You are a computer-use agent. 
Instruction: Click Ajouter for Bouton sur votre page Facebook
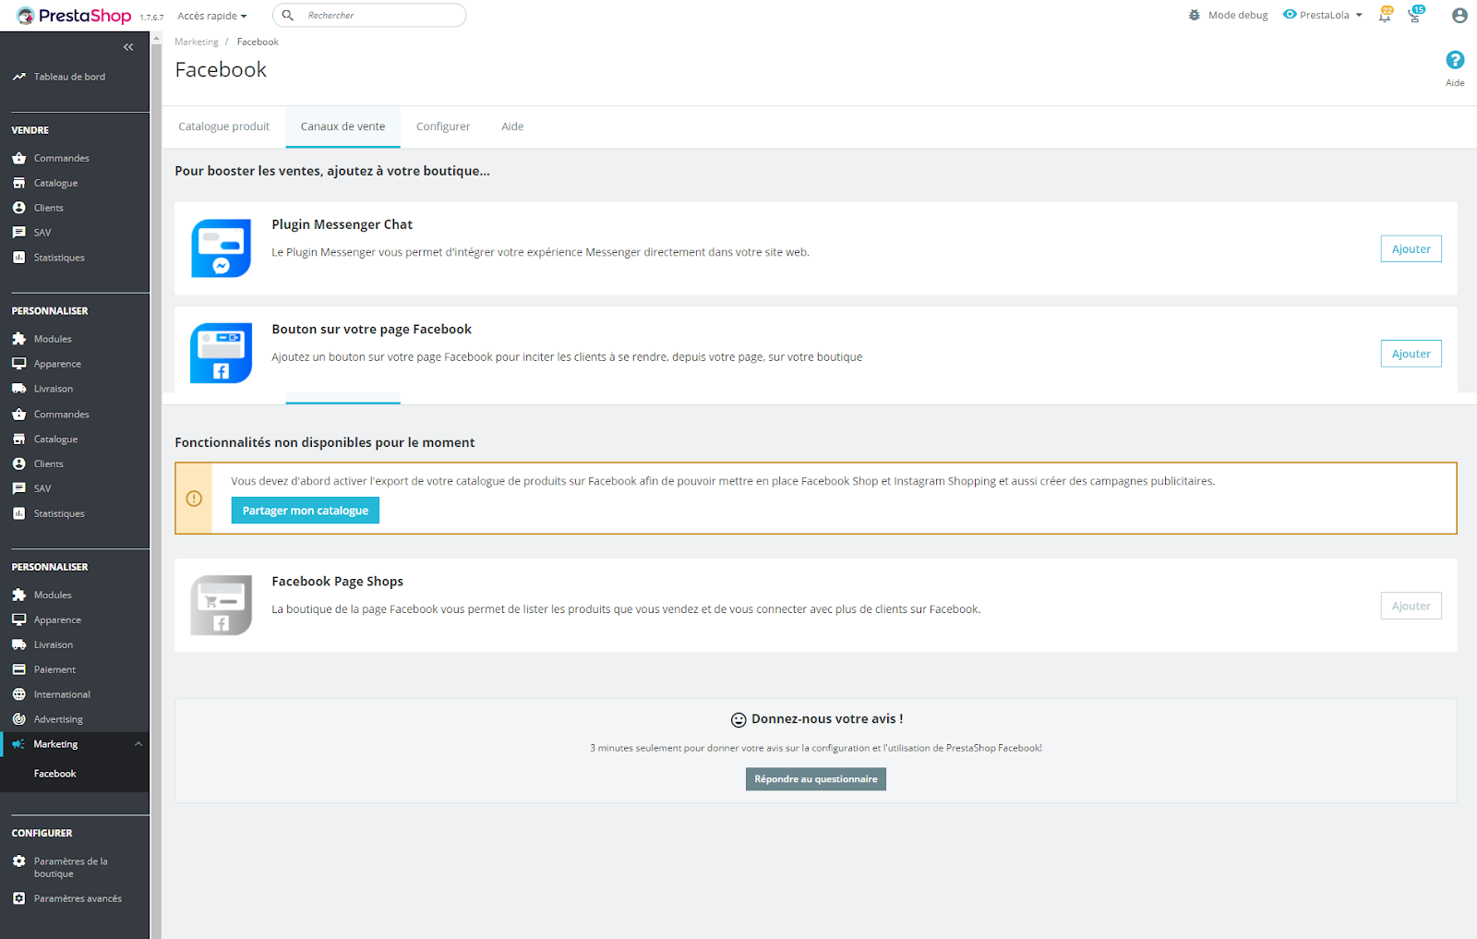(1411, 355)
